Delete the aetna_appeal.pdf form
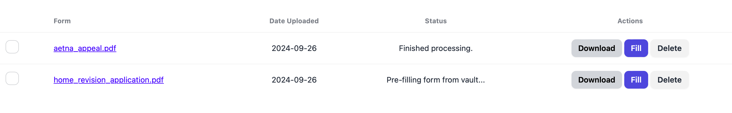 669,48
